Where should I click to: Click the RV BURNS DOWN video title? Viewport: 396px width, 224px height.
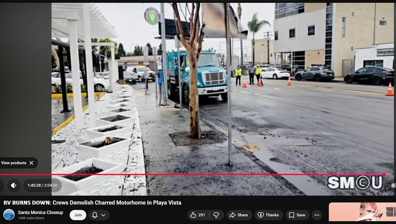tap(92, 203)
